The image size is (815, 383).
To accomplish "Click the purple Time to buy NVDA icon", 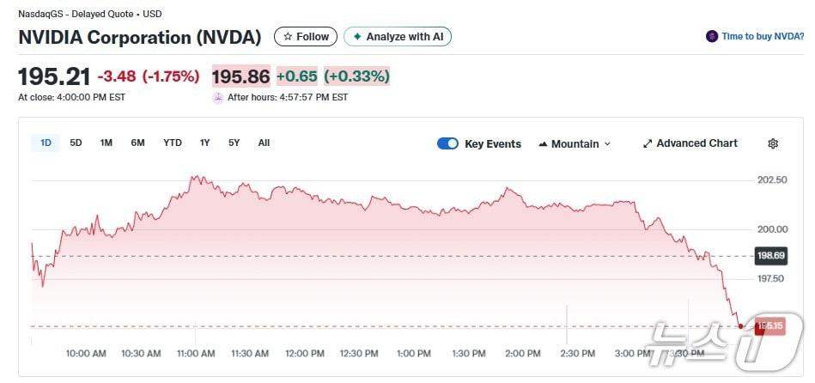I will [x=712, y=36].
